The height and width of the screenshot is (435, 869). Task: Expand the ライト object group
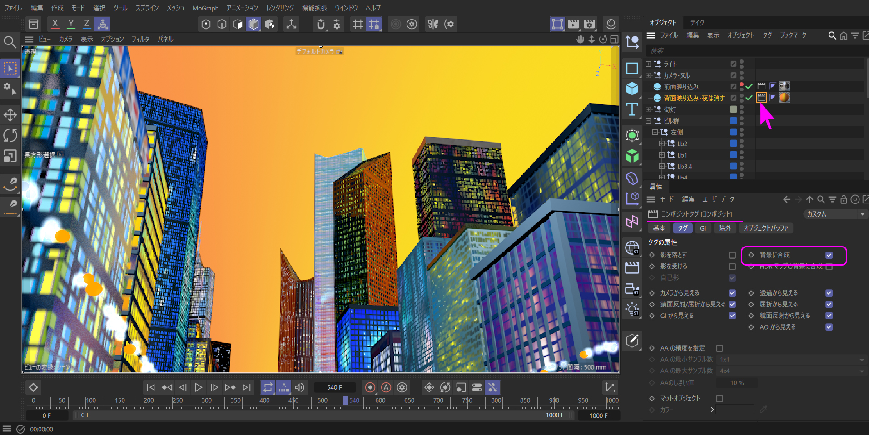(x=648, y=64)
